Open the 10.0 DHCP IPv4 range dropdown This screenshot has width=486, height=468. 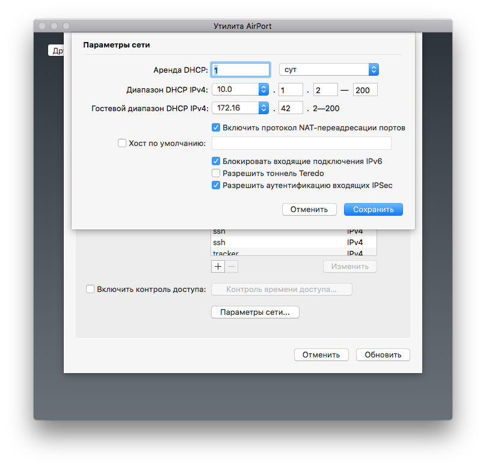coord(240,90)
